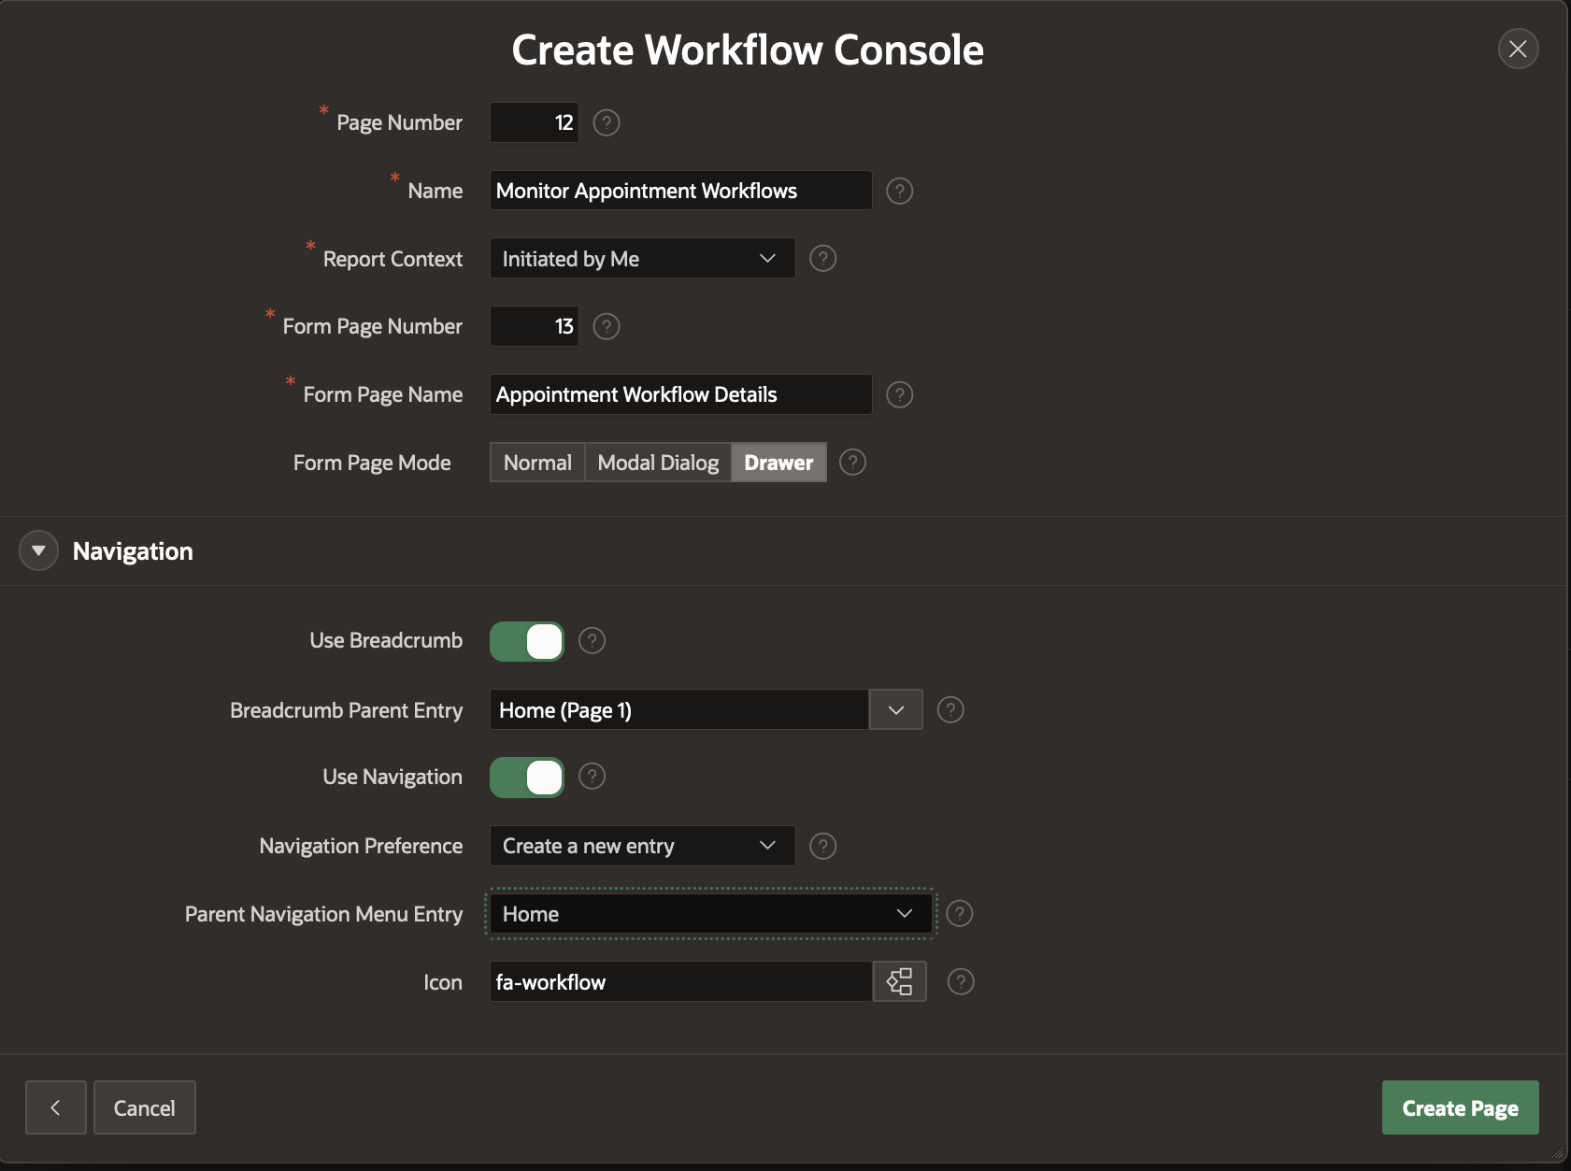Show help for Report Context
Viewport: 1571px width, 1171px height.
(822, 258)
